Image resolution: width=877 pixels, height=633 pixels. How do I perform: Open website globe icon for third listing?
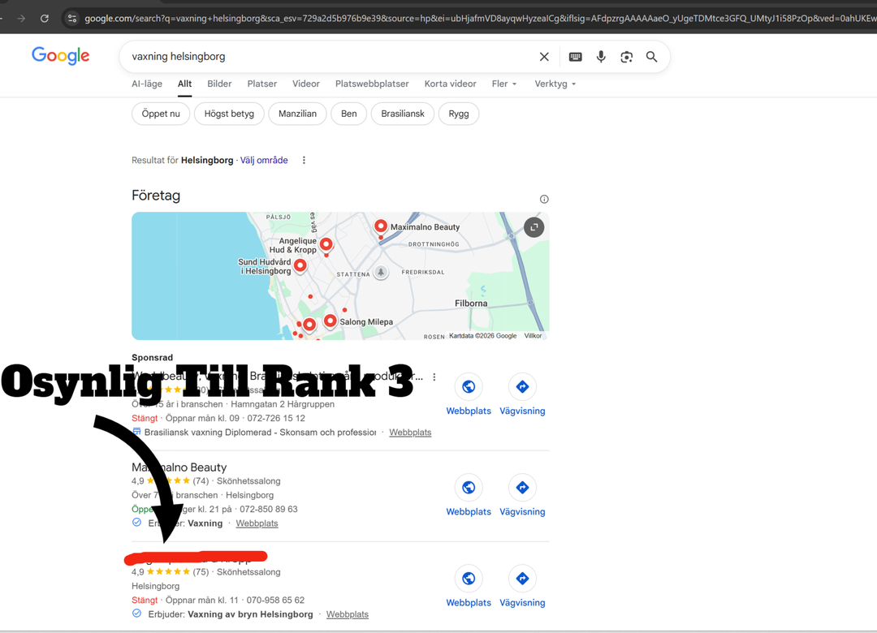[469, 578]
